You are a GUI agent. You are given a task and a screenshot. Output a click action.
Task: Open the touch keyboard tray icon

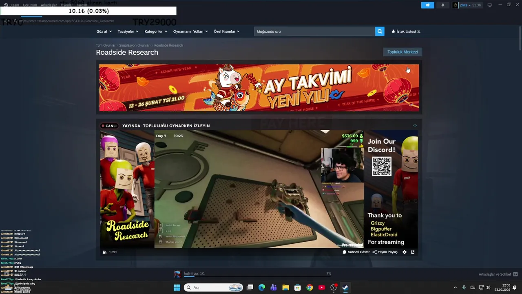pyautogui.click(x=473, y=287)
